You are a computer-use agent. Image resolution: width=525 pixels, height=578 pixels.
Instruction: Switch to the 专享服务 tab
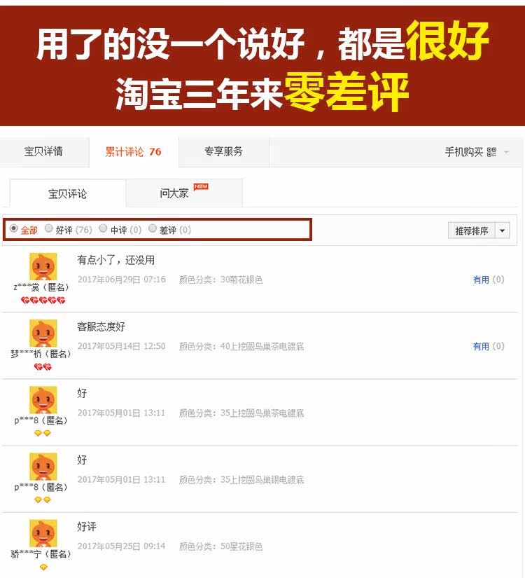pyautogui.click(x=223, y=152)
